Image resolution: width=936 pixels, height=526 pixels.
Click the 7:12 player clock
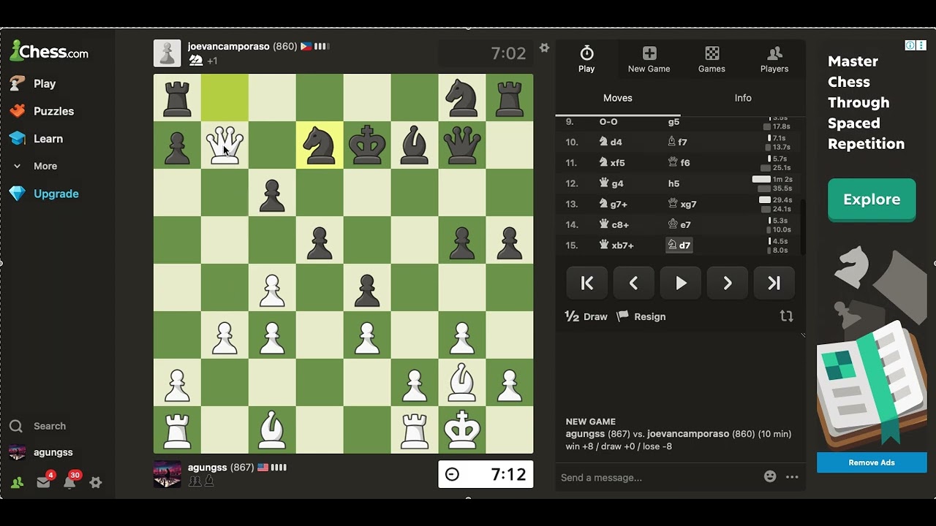point(486,474)
